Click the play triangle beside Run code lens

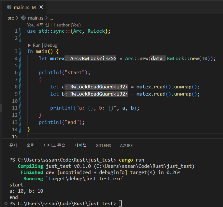(30, 45)
